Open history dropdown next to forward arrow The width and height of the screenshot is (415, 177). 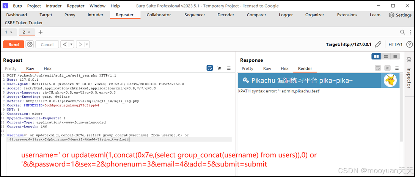(x=87, y=44)
